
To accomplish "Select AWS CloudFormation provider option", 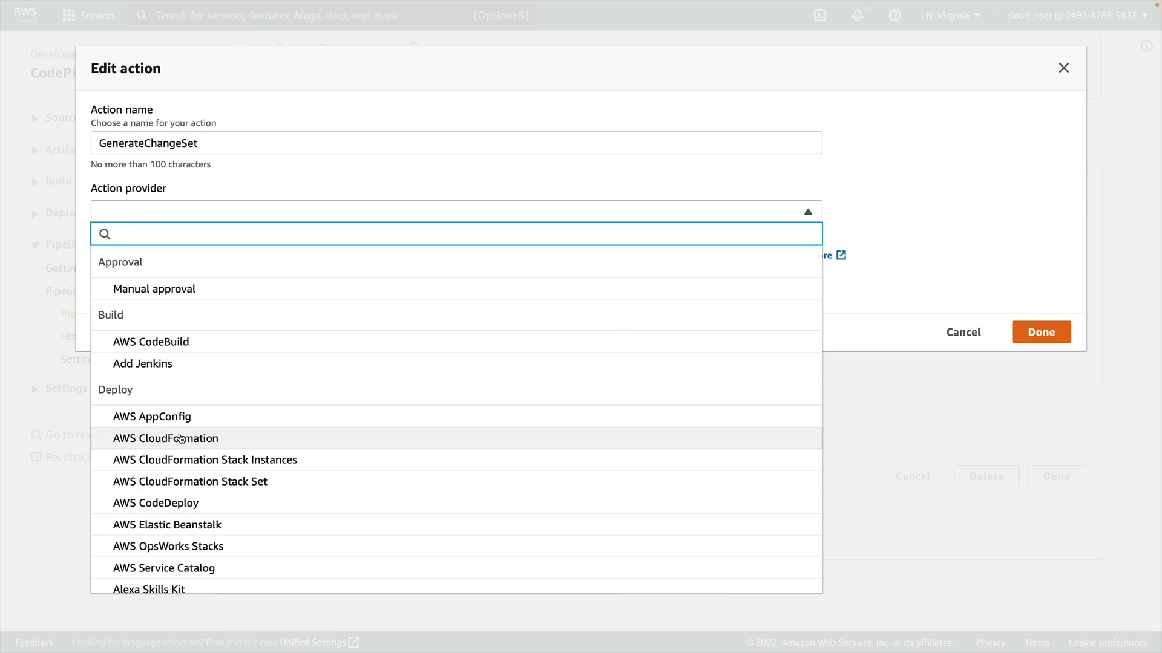I will (x=166, y=438).
